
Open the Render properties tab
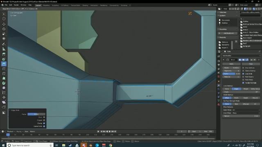point(219,61)
